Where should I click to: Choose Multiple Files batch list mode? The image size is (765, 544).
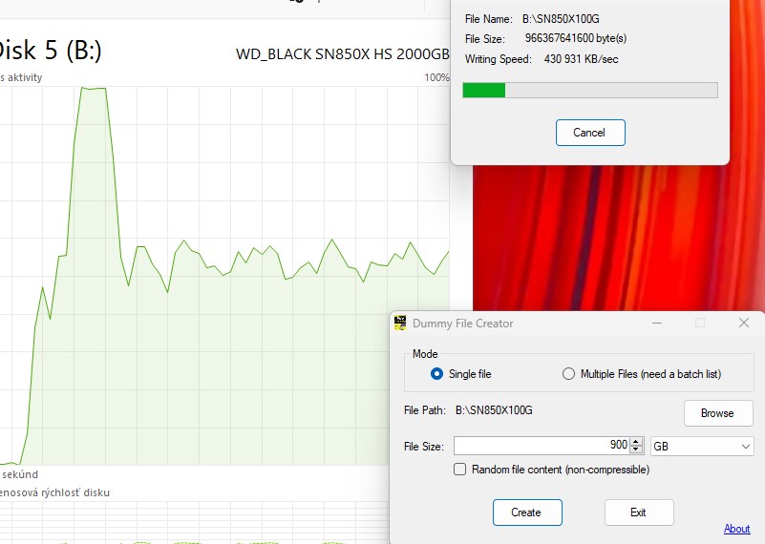click(569, 374)
